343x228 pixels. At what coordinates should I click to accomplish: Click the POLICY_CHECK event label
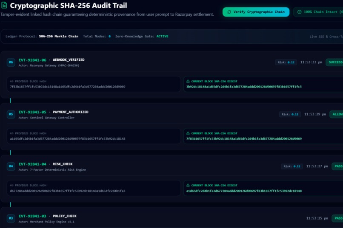[65, 216]
